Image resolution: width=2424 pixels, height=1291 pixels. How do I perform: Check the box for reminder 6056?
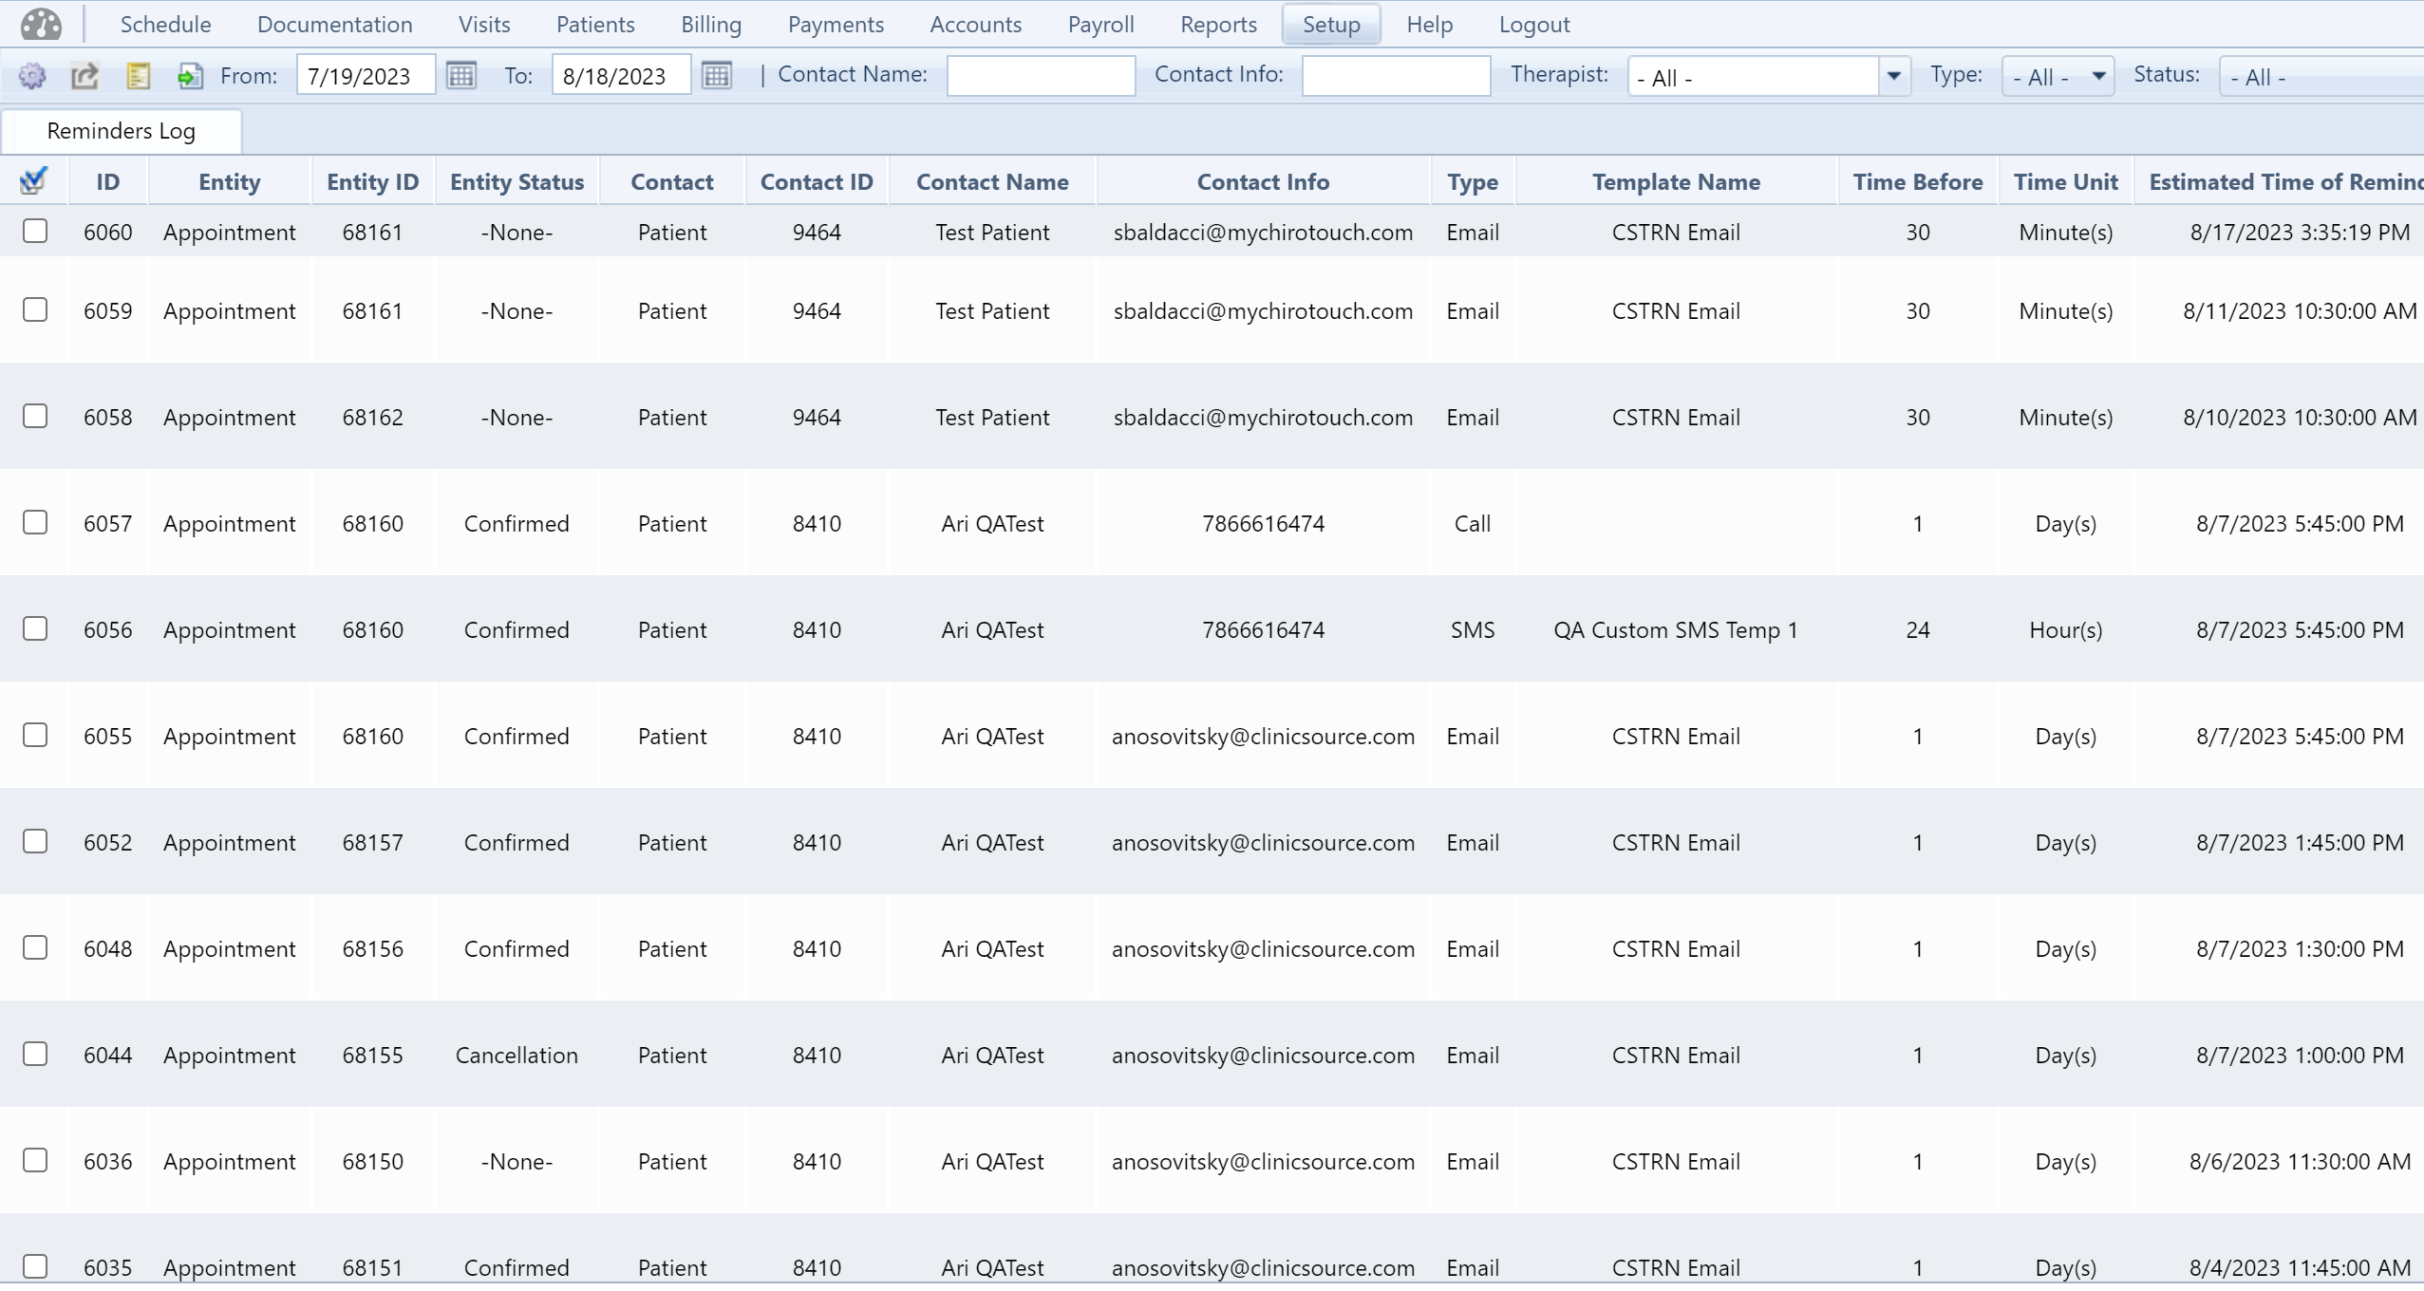35,628
